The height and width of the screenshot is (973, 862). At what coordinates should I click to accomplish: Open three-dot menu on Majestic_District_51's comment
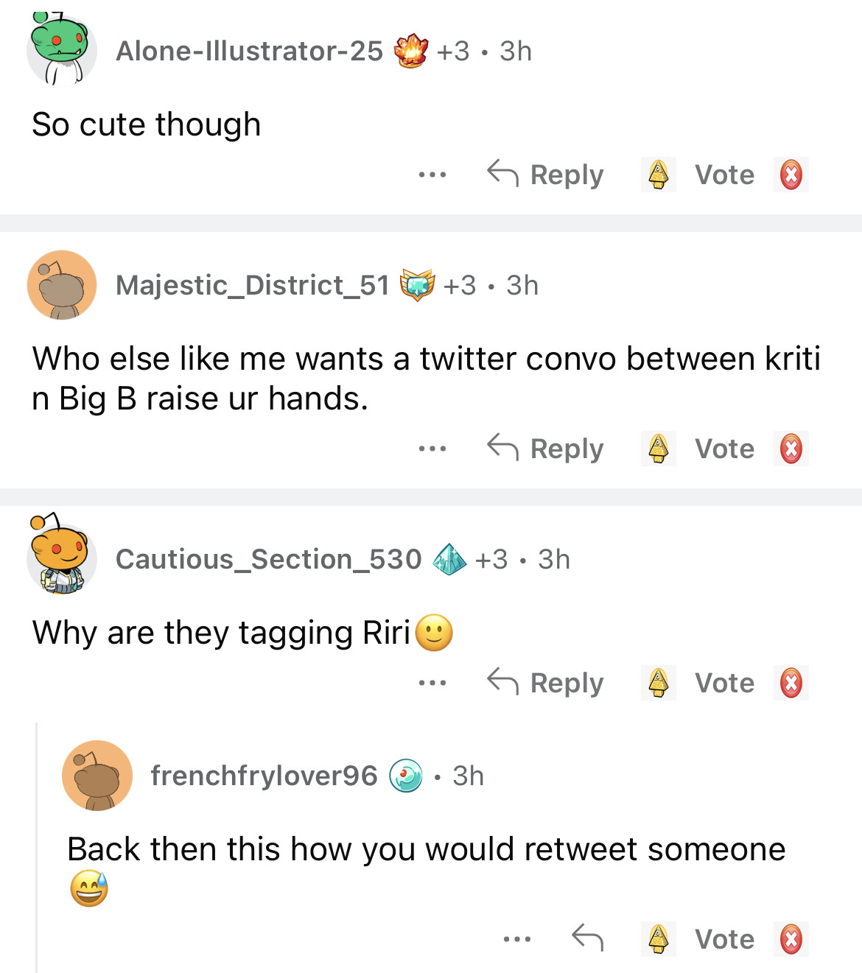pyautogui.click(x=432, y=449)
